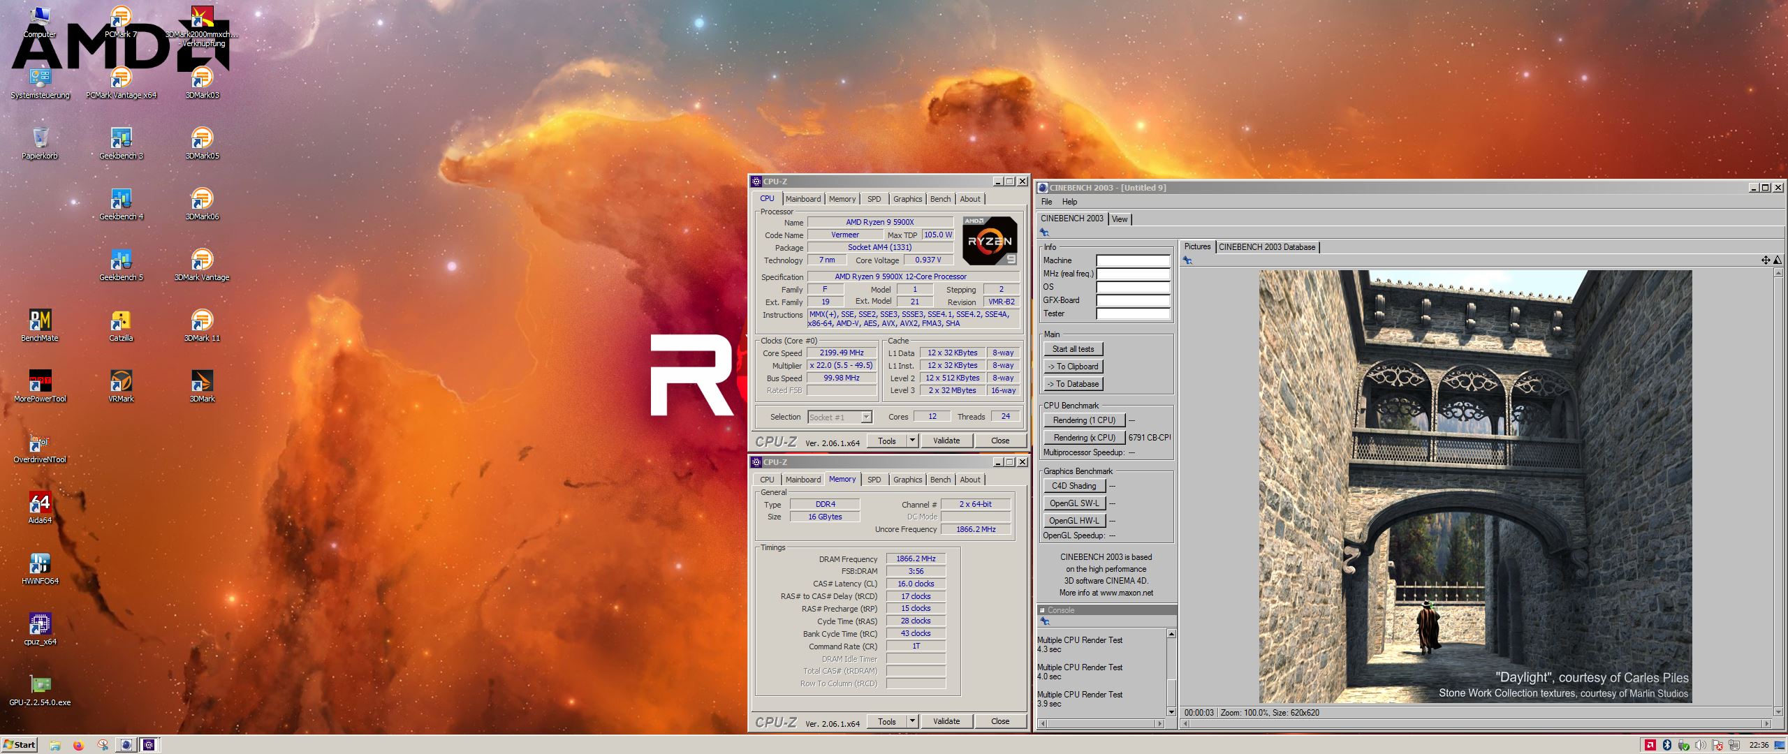Open the OverdriveNTool desktop icon
1788x754 pixels.
(x=40, y=447)
